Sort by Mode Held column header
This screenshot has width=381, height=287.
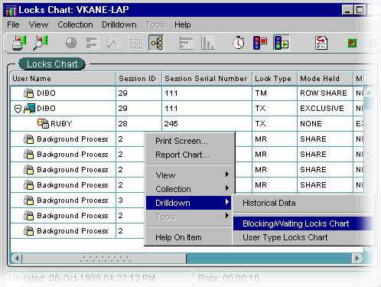pos(325,79)
